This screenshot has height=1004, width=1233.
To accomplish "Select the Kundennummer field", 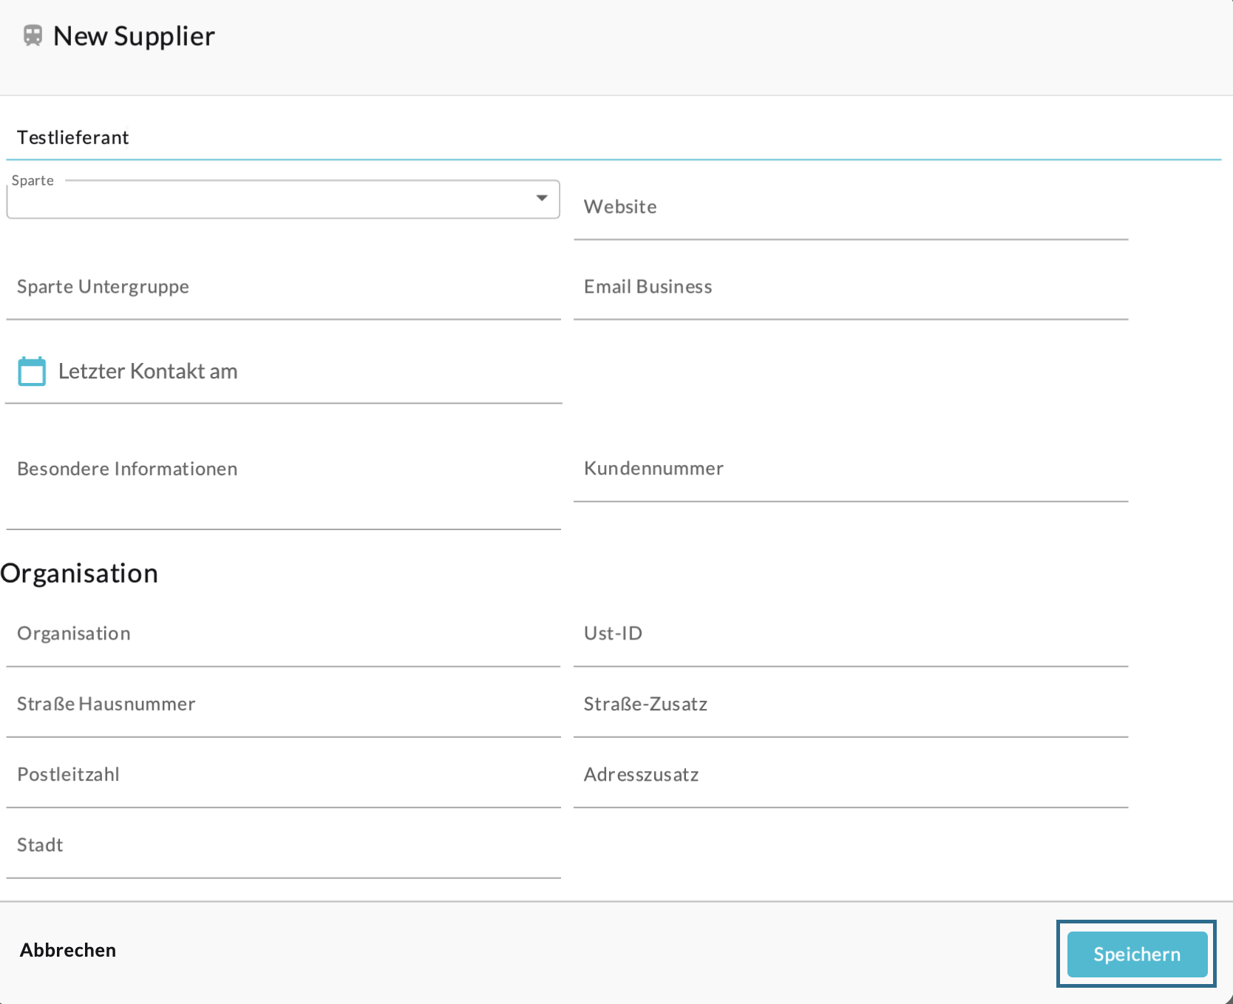I will click(850, 469).
